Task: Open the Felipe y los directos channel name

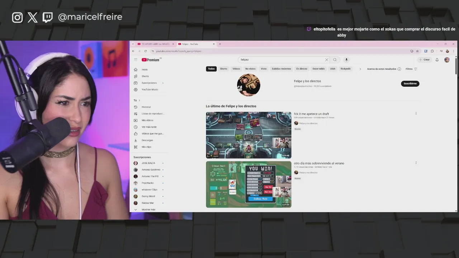Action: pos(307,81)
